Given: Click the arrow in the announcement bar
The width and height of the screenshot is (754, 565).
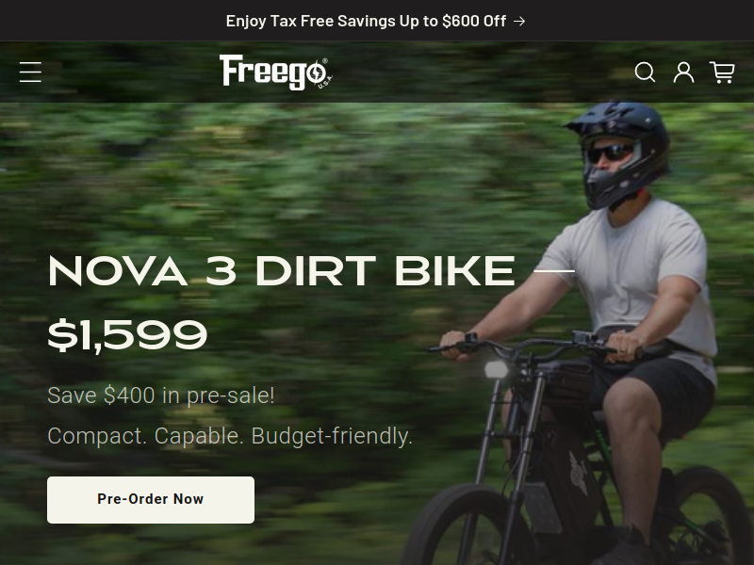Looking at the screenshot, I should coord(519,21).
